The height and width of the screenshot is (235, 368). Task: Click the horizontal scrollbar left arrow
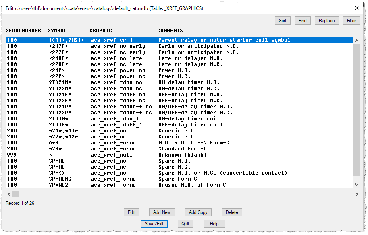click(x=9, y=194)
